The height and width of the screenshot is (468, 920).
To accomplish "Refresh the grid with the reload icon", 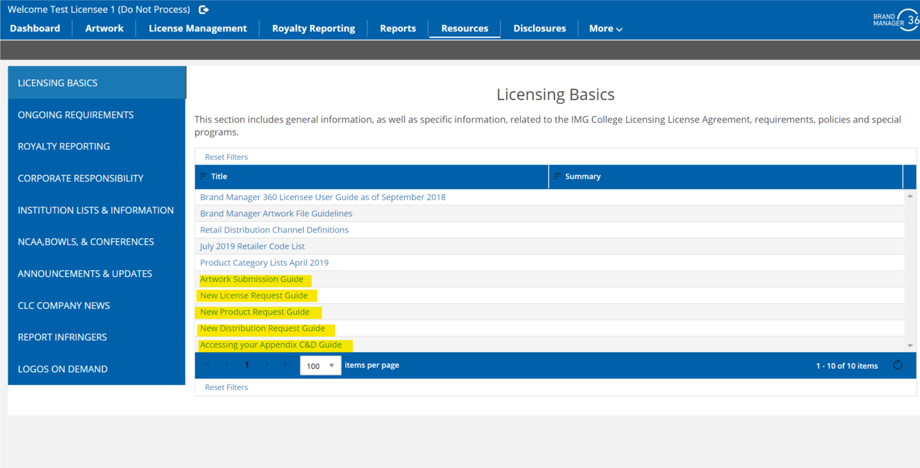I will (x=898, y=365).
